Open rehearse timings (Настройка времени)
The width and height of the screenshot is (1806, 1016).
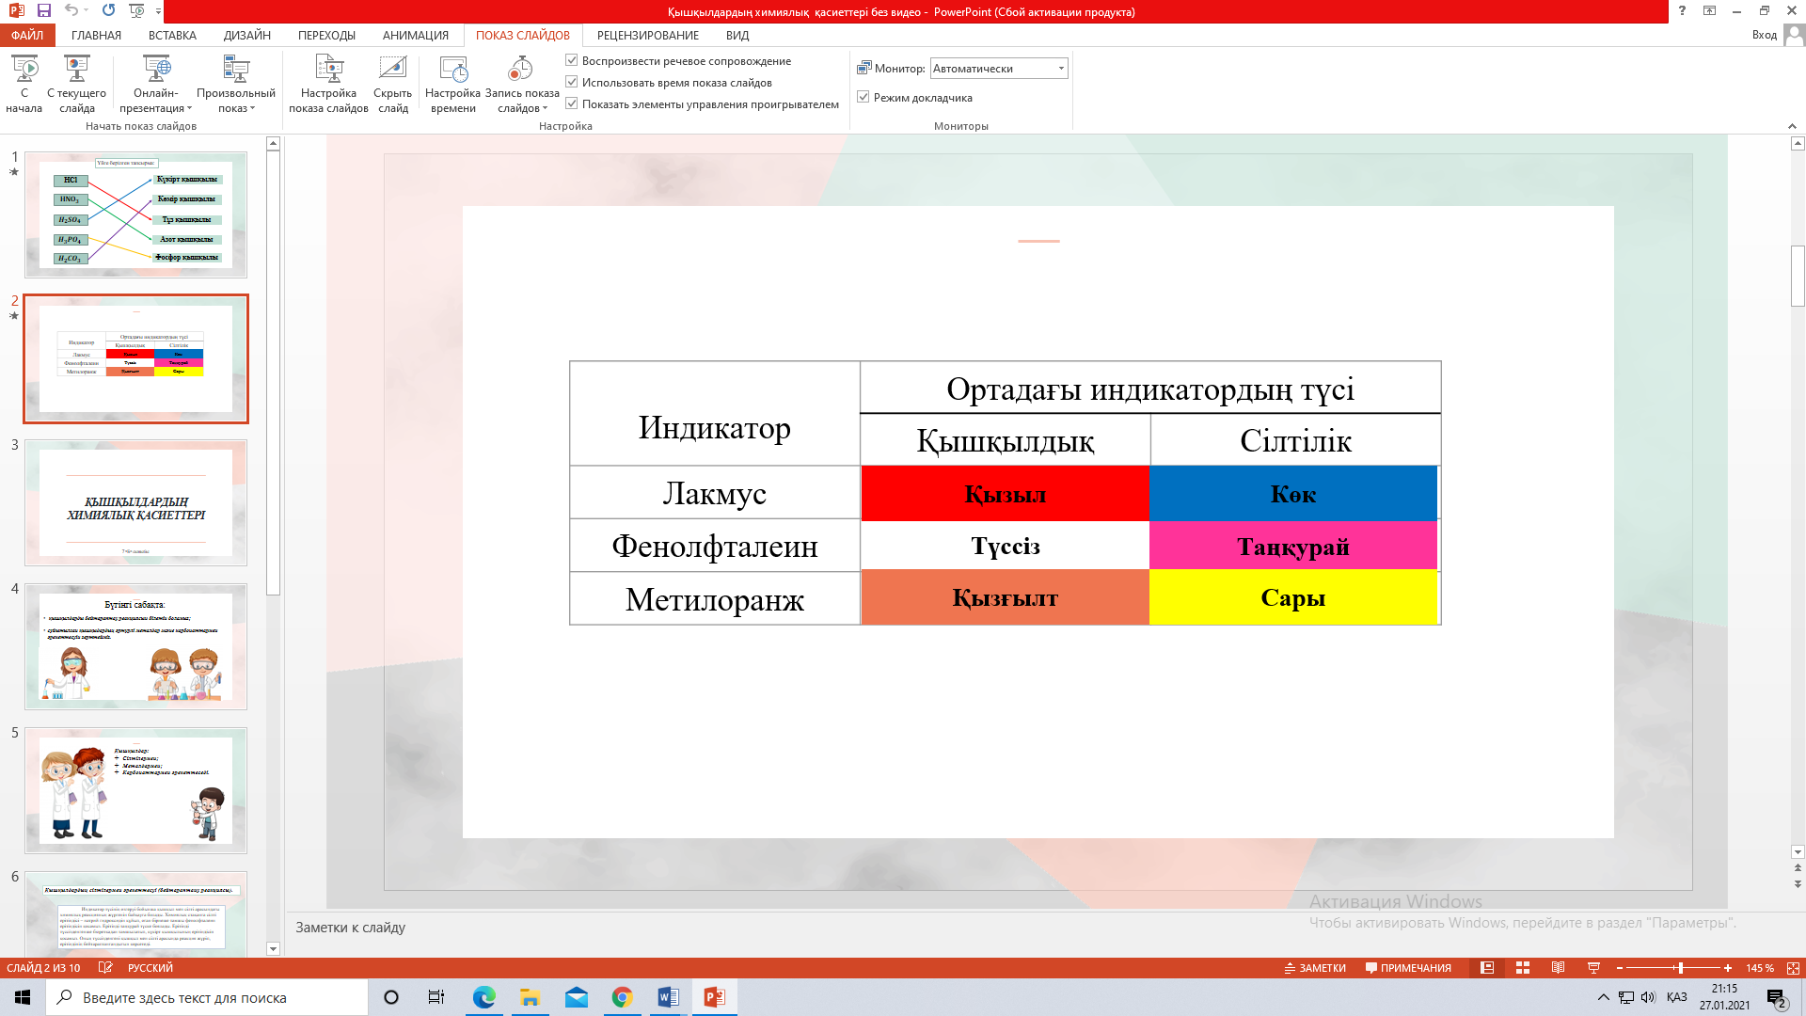tap(452, 69)
